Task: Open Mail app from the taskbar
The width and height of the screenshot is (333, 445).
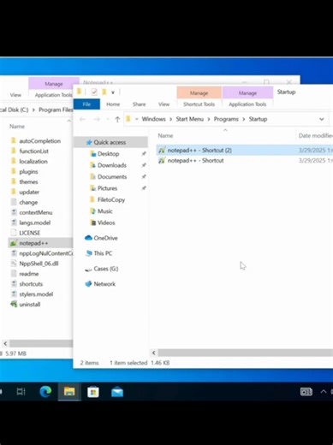Action: click(117, 392)
